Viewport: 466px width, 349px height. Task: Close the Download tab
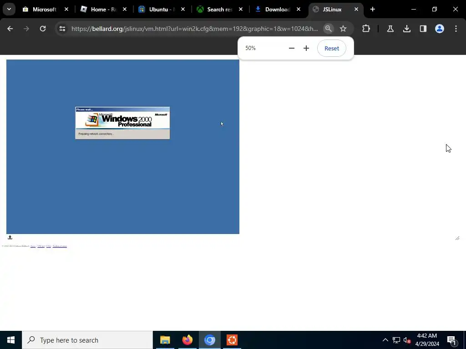pyautogui.click(x=299, y=9)
